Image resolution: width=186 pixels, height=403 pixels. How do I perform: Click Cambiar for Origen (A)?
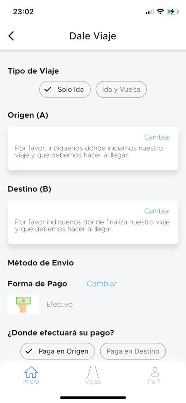157,137
